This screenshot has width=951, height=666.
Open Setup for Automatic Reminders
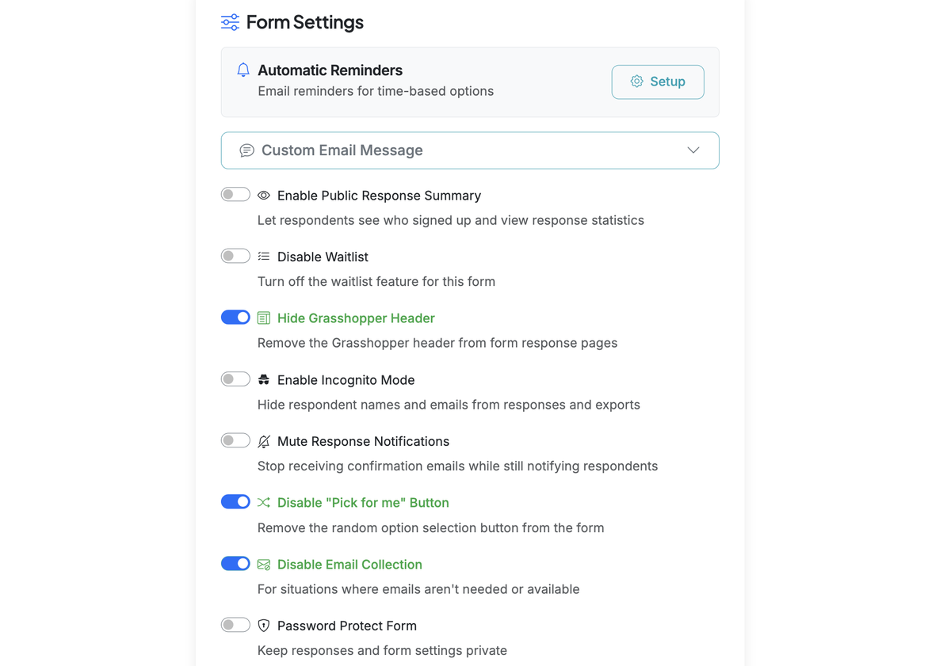point(658,82)
